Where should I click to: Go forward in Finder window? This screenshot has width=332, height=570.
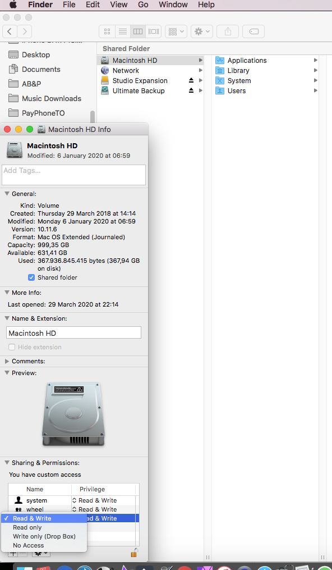pos(24,31)
